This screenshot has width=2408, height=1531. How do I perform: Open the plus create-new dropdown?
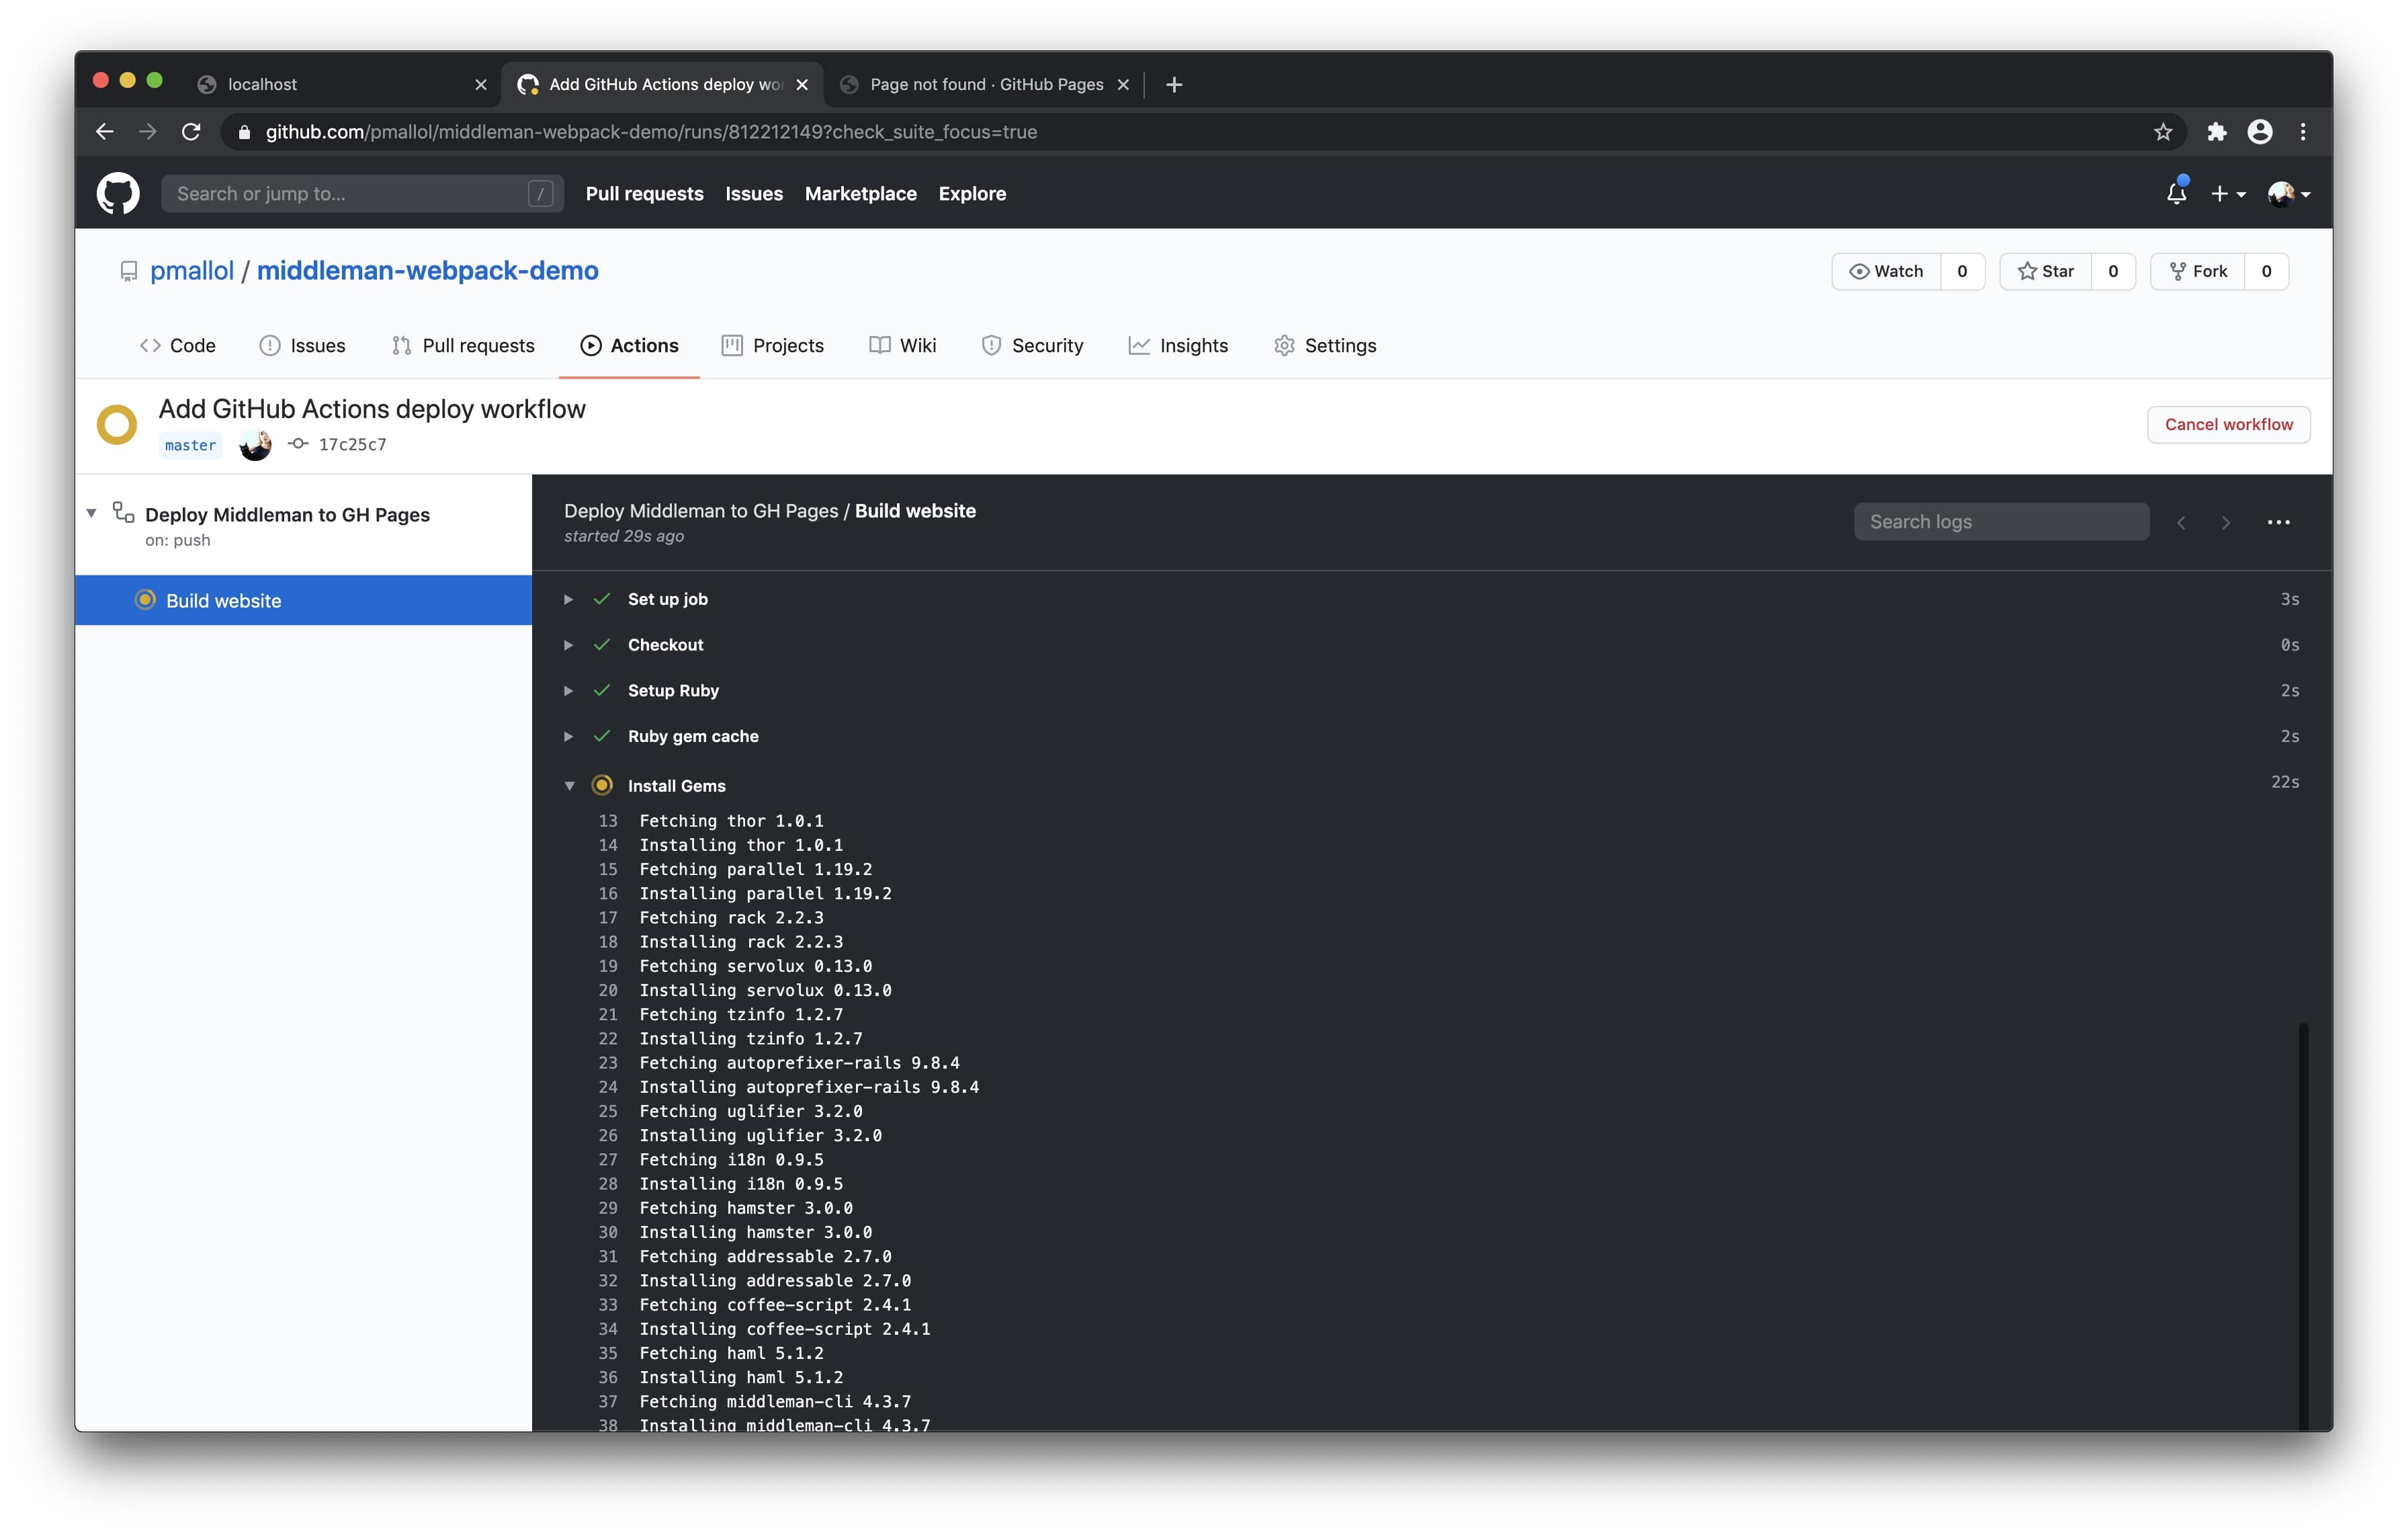pos(2227,194)
